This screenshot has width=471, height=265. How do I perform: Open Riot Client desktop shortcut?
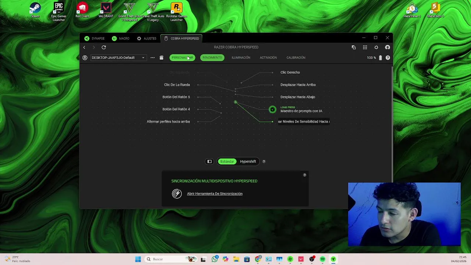point(82,10)
